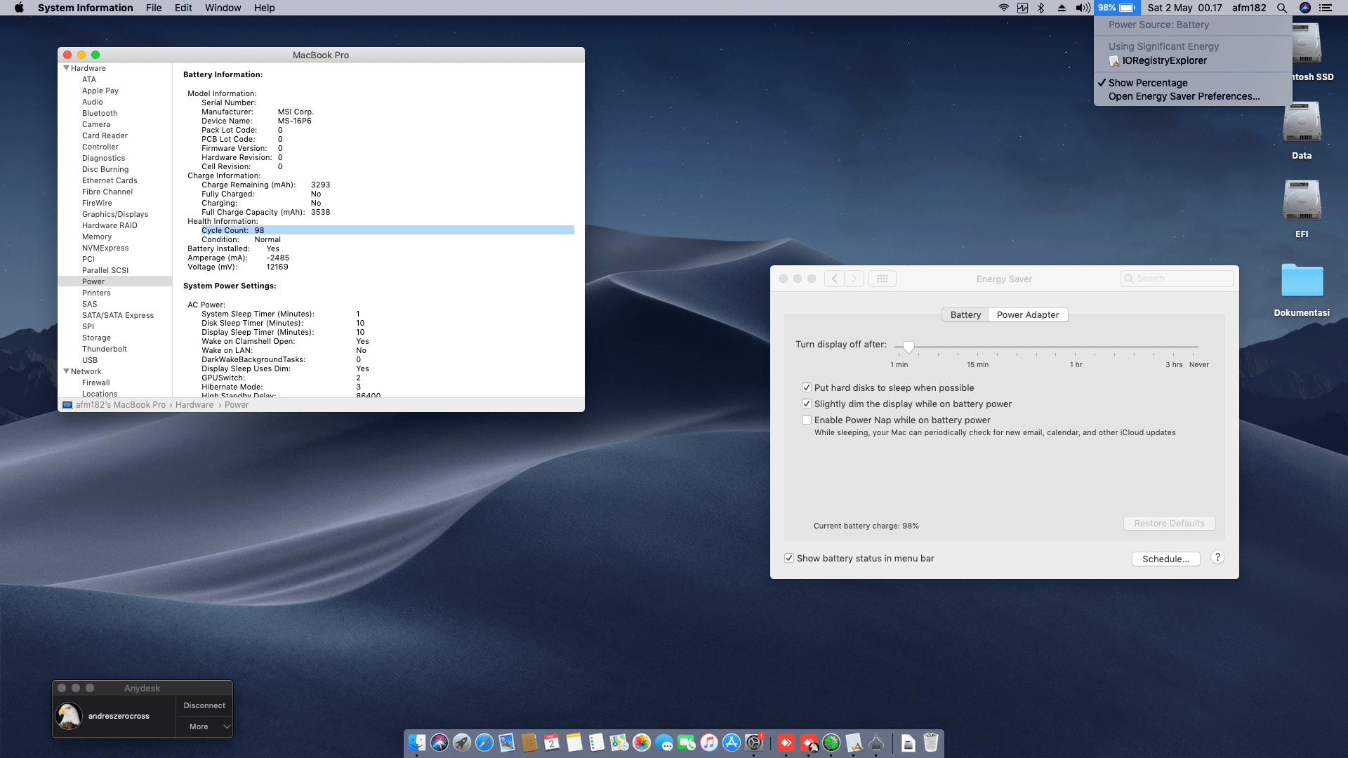The width and height of the screenshot is (1348, 758).
Task: Launch Siri from the Dock
Action: pyautogui.click(x=440, y=743)
